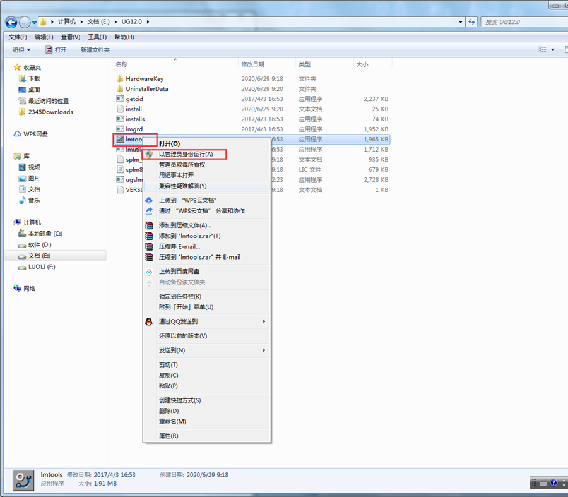This screenshot has width=568, height=497.
Task: Expand the 组织 toolbar dropdown
Action: pyautogui.click(x=21, y=50)
